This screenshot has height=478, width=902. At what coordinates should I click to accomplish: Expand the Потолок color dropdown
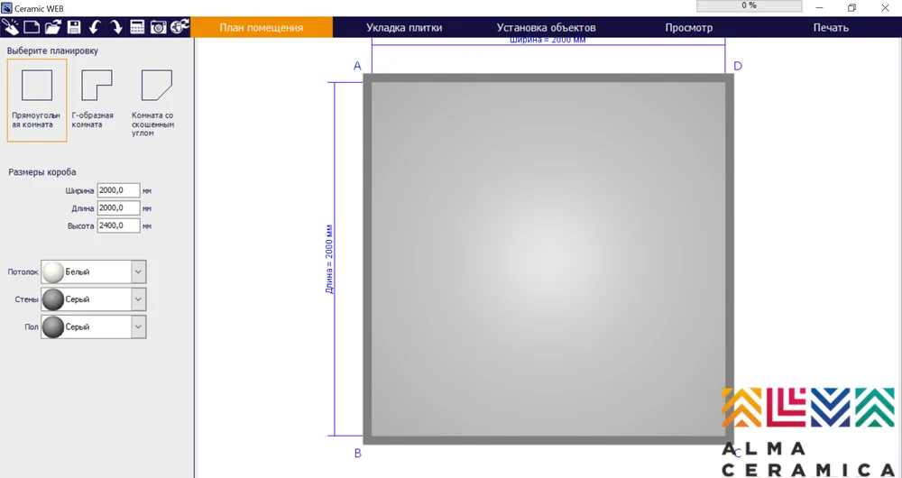click(138, 271)
